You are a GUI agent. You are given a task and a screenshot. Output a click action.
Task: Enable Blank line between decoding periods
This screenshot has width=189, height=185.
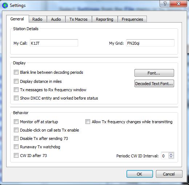pos(16,72)
